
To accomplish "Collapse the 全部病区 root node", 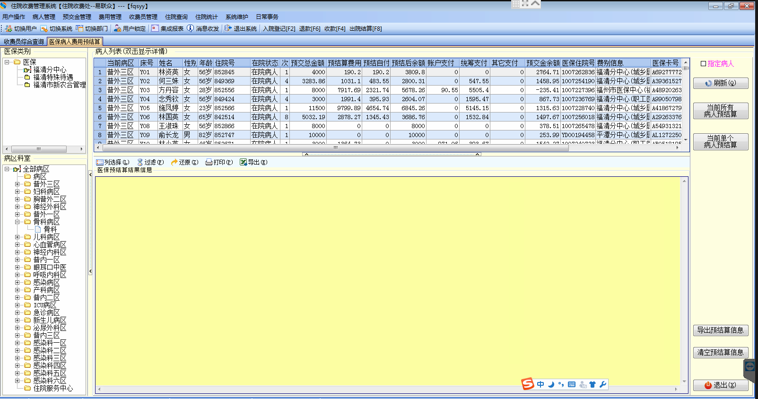I will click(7, 169).
